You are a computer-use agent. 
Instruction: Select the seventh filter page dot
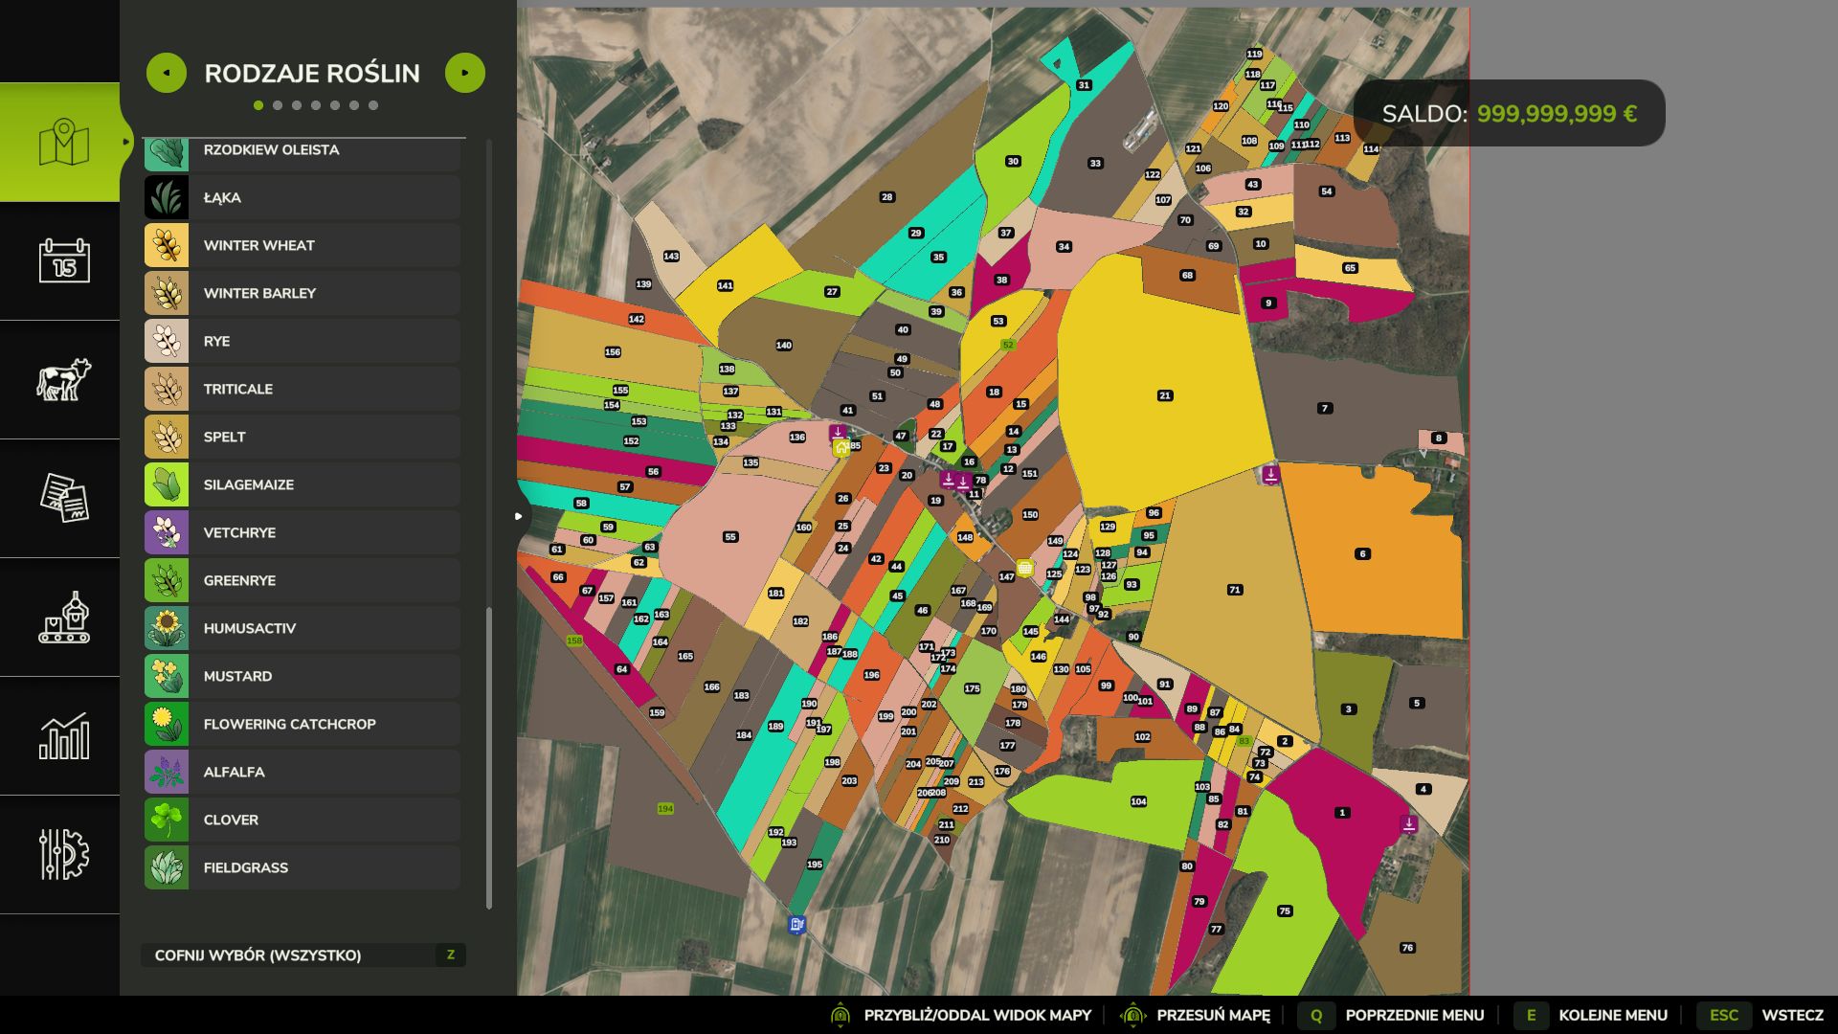pyautogui.click(x=373, y=105)
